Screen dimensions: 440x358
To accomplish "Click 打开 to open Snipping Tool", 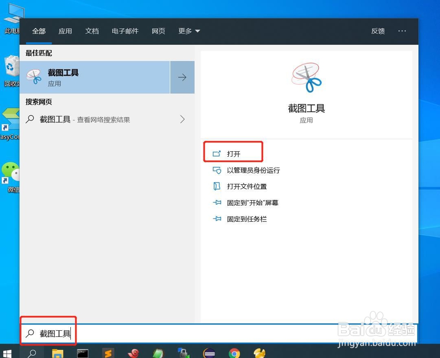I will (233, 153).
